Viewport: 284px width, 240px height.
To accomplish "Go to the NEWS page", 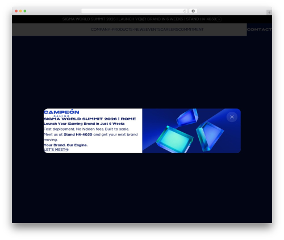I will point(140,30).
